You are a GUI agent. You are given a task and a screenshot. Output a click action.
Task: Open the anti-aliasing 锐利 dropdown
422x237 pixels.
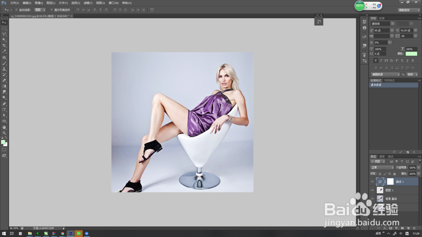click(412, 75)
